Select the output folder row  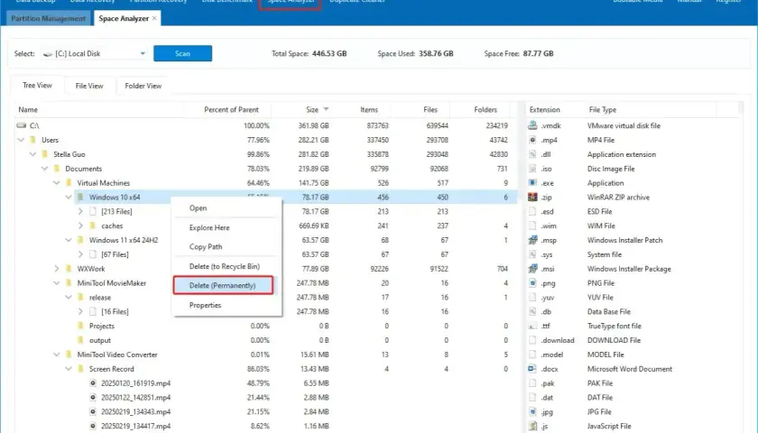[266, 340]
